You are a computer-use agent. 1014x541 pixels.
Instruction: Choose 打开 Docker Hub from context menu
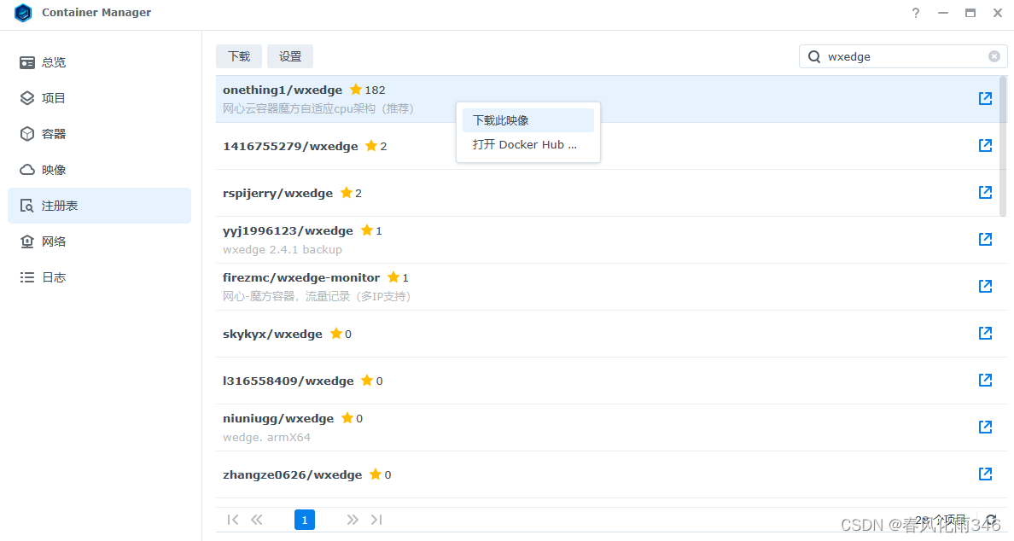(x=528, y=145)
